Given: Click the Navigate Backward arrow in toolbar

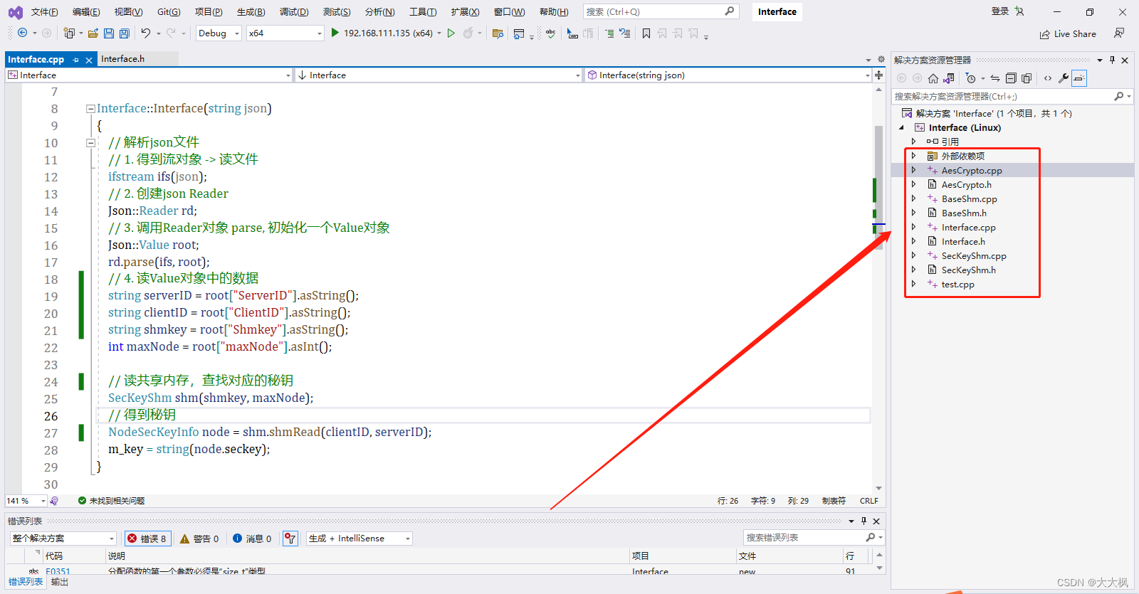Looking at the screenshot, I should click(23, 33).
